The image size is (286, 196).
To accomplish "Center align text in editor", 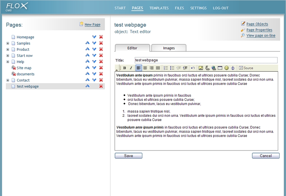I will click(x=145, y=68).
